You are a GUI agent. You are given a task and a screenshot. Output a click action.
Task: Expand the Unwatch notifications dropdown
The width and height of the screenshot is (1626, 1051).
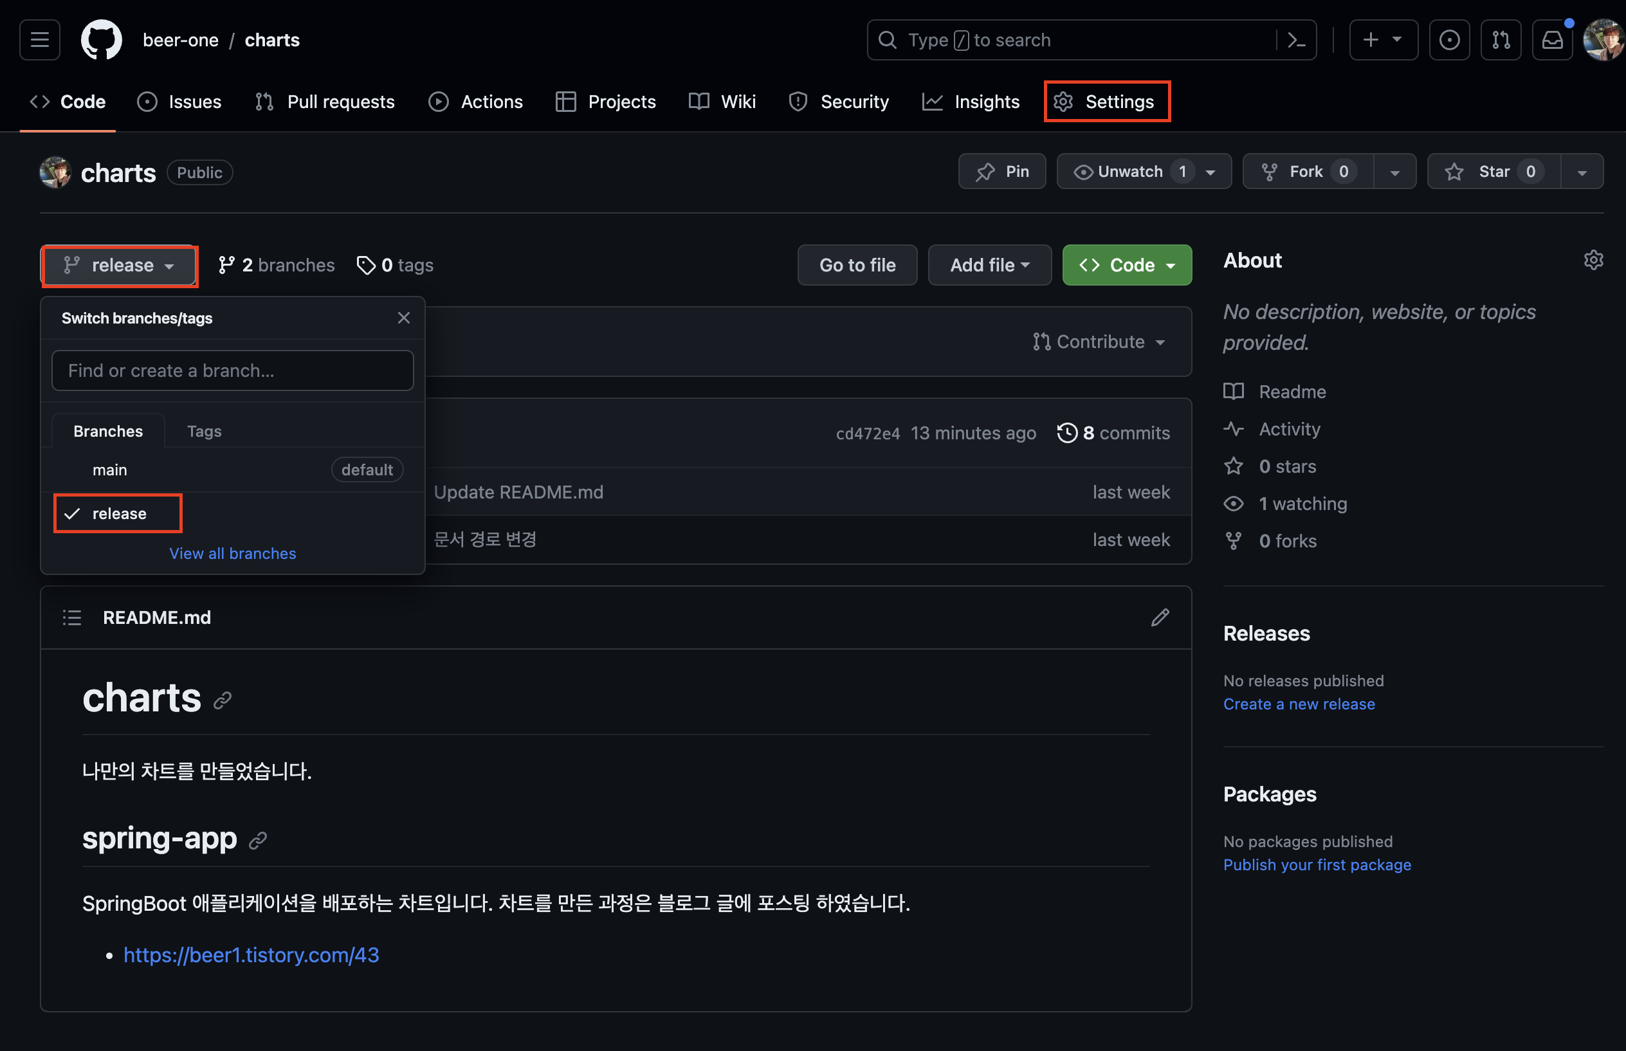click(x=1144, y=171)
